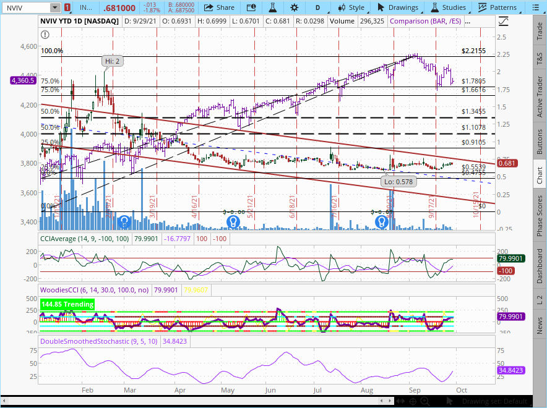
Task: Click the red alert count badge beside the symbol
Action: (x=67, y=7)
